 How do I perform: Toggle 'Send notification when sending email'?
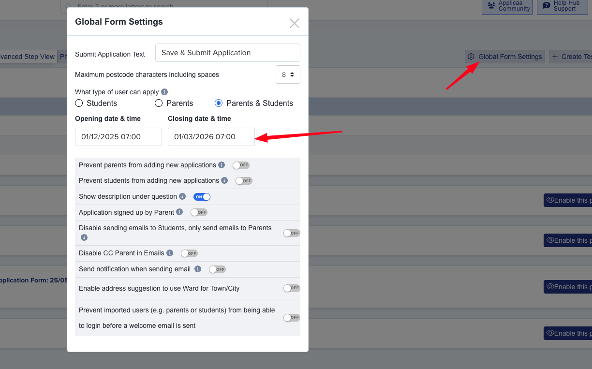[217, 269]
